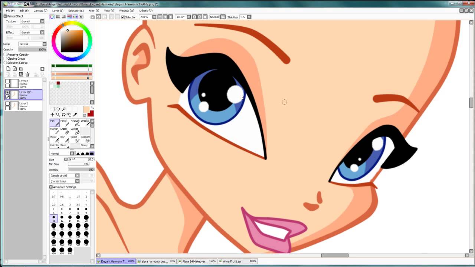The width and height of the screenshot is (475, 267).
Task: Select flat brush edge shape
Action: coord(92,154)
